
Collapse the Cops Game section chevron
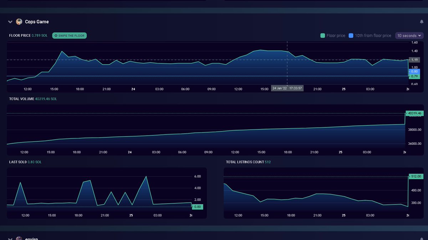pyautogui.click(x=10, y=22)
